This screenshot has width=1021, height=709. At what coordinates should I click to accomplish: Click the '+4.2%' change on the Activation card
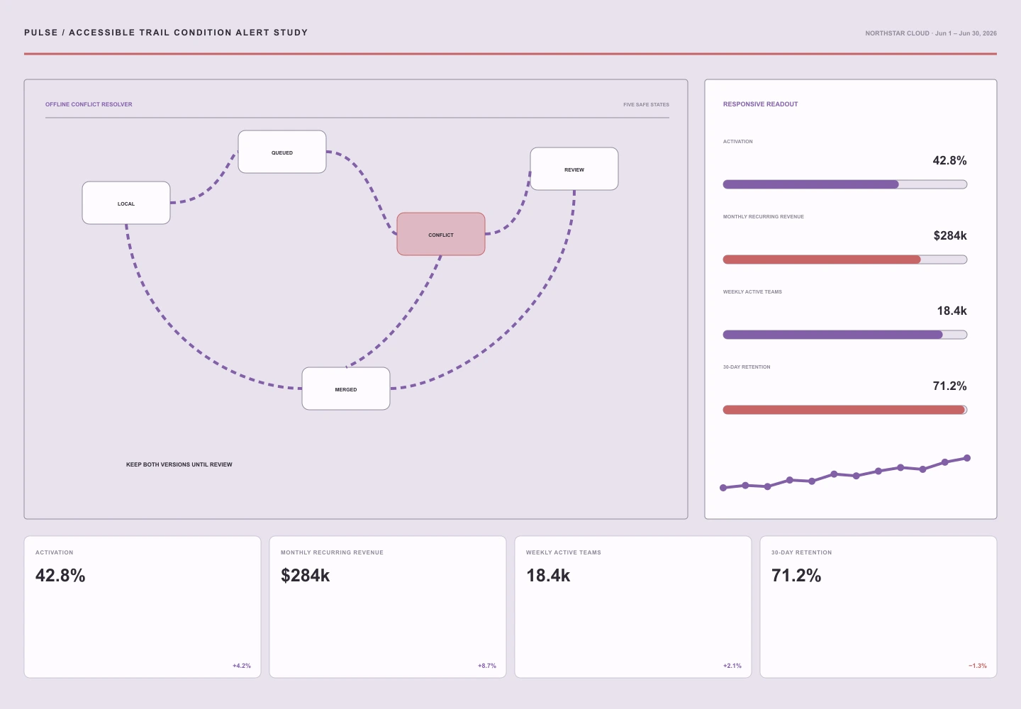[242, 666]
